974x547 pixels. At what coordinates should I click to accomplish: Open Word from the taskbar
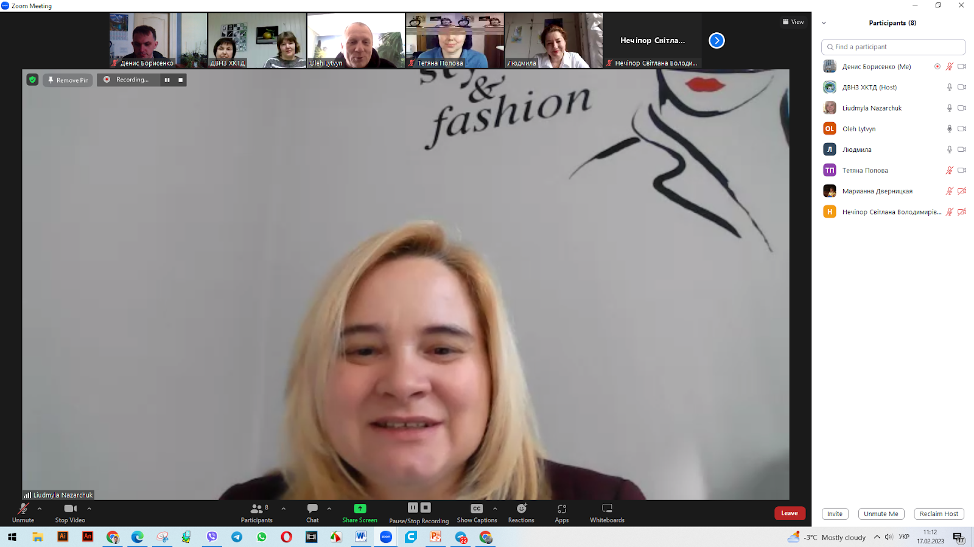click(361, 537)
